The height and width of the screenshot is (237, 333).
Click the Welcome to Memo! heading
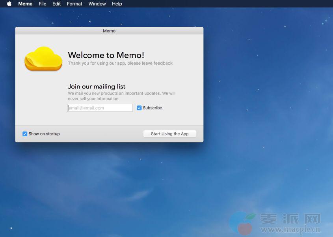click(x=106, y=55)
